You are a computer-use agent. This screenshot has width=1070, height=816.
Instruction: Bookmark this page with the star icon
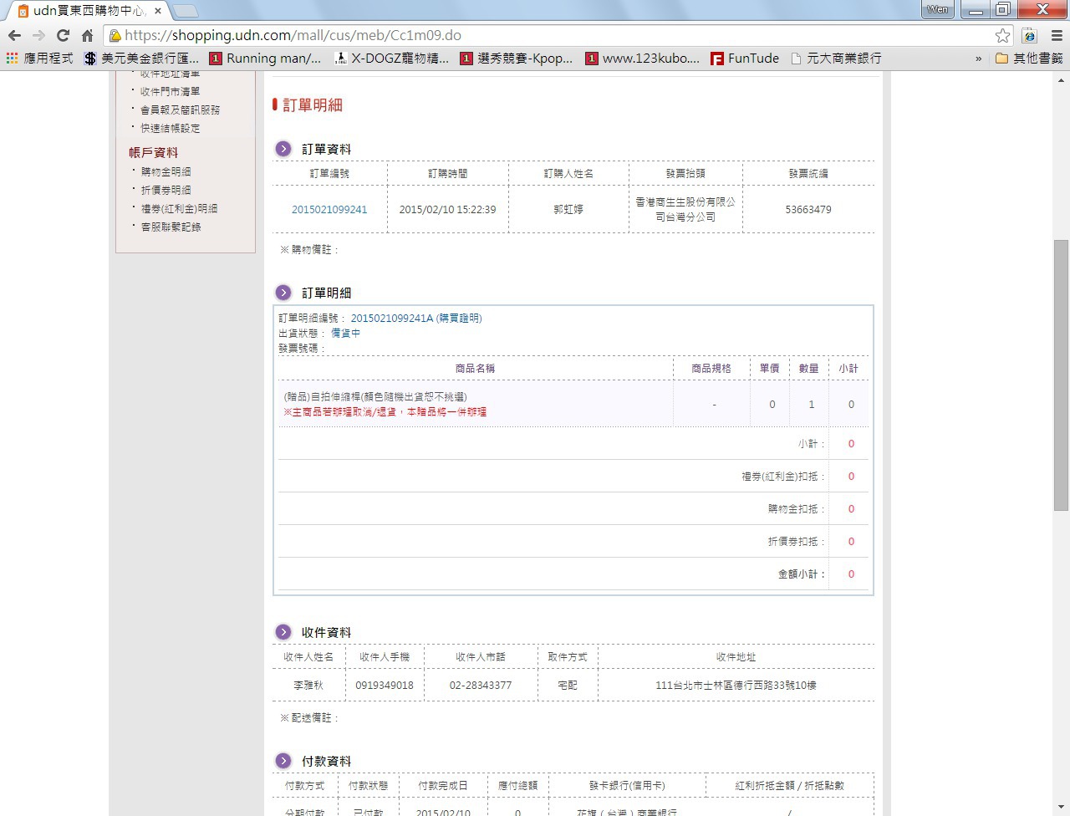(x=1002, y=35)
